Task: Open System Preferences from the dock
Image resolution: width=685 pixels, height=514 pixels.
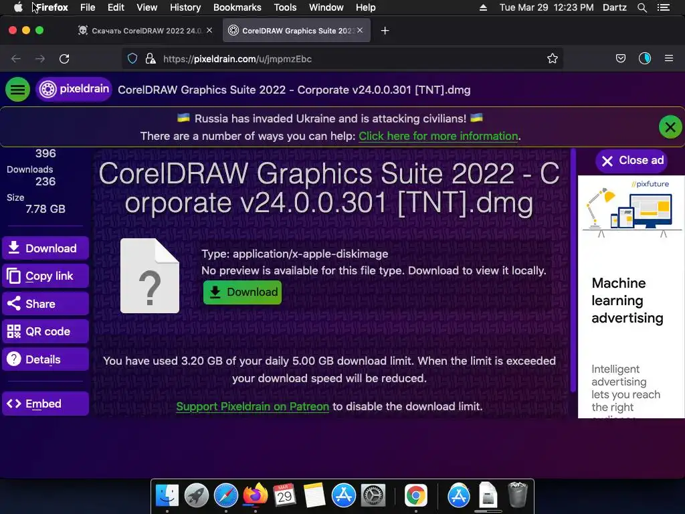Action: pyautogui.click(x=373, y=496)
